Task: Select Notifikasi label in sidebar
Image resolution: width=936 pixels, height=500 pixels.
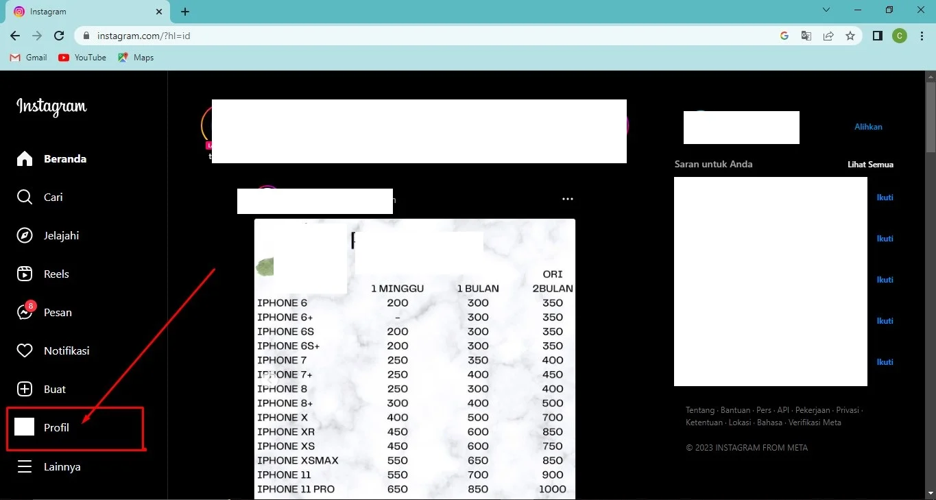Action: pyautogui.click(x=67, y=351)
